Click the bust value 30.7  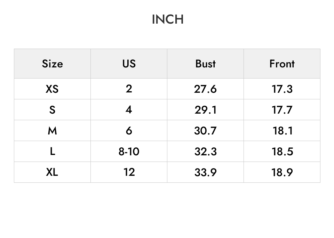pos(205,130)
